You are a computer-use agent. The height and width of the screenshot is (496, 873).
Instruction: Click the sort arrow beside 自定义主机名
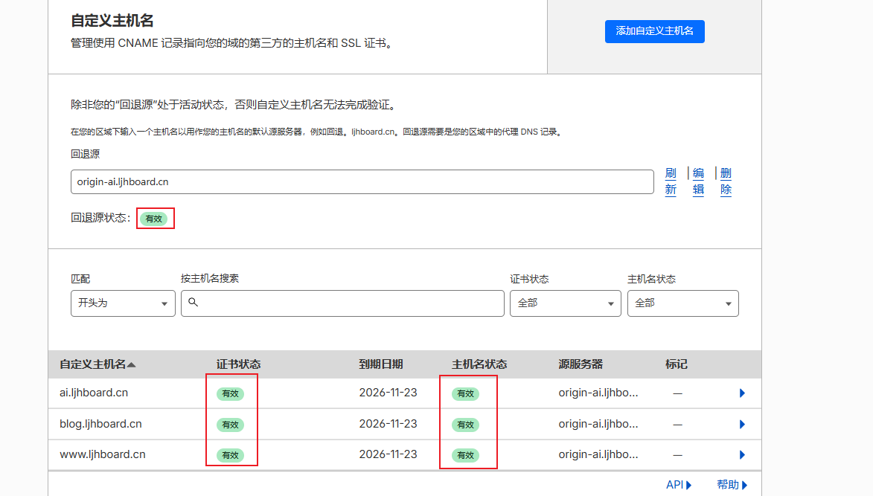pos(132,365)
